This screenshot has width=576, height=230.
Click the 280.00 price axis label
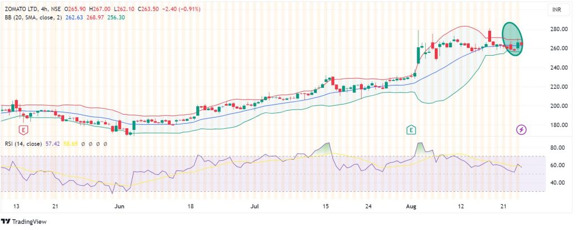click(x=558, y=29)
